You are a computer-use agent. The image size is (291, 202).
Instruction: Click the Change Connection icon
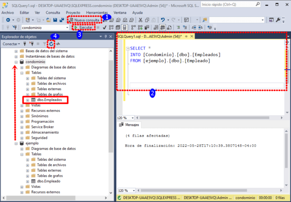click(15, 28)
